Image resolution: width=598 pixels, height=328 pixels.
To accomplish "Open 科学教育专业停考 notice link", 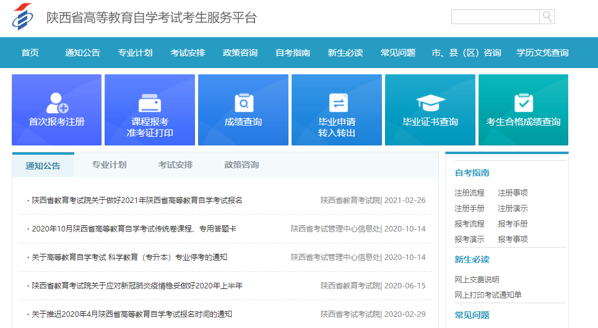I will point(129,257).
